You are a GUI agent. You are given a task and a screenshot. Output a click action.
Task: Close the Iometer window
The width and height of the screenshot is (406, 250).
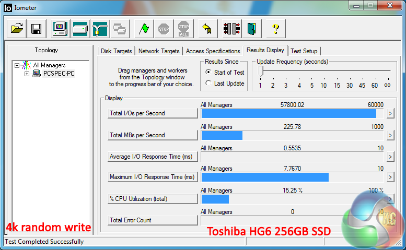[x=390, y=6]
